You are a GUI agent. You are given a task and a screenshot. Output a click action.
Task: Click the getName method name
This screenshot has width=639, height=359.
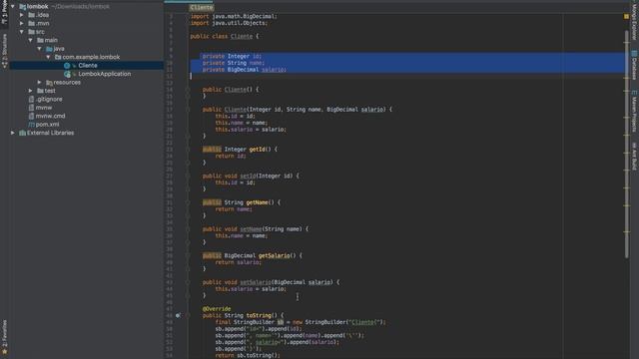click(258, 202)
